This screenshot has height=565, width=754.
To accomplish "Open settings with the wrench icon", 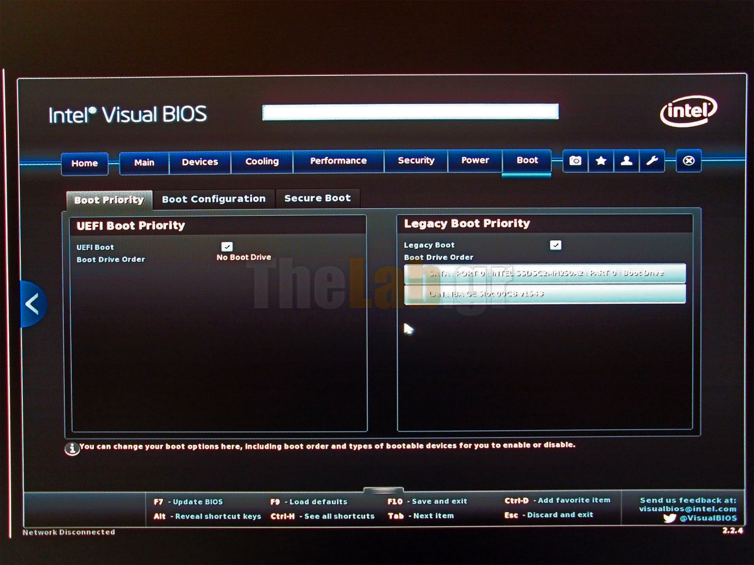I will coord(652,160).
